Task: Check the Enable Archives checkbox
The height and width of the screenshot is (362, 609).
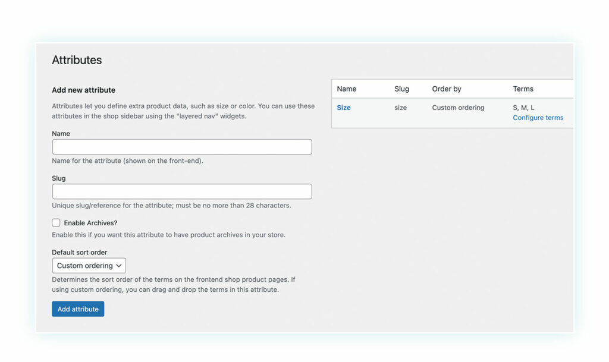Action: pos(56,222)
